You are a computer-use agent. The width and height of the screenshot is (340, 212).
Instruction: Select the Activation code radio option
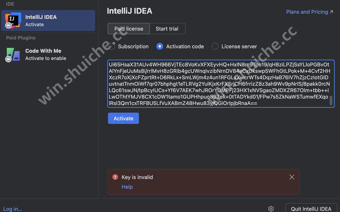(160, 46)
